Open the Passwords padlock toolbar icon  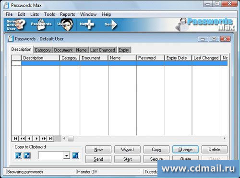pyautogui.click(x=41, y=24)
